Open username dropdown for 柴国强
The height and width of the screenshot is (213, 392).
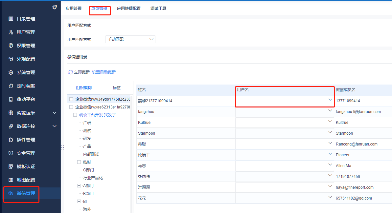[x=330, y=175]
